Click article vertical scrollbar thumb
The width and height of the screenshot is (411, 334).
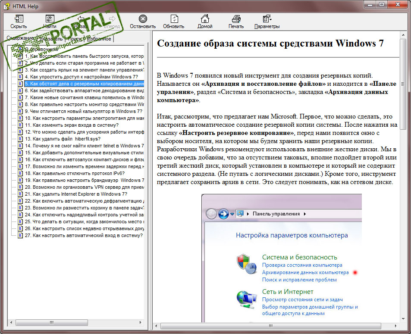click(403, 84)
